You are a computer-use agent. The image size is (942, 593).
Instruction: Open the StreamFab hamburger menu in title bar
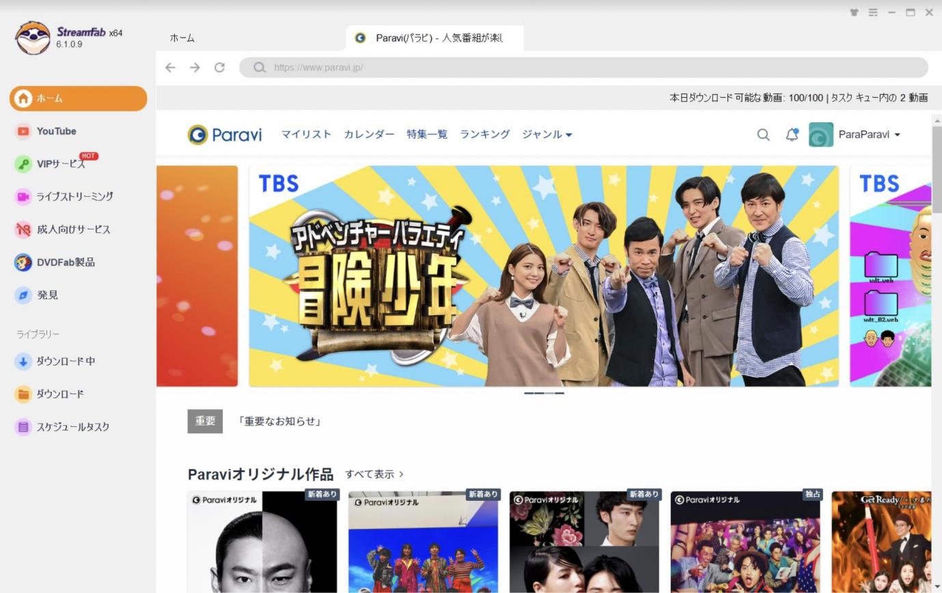[873, 12]
